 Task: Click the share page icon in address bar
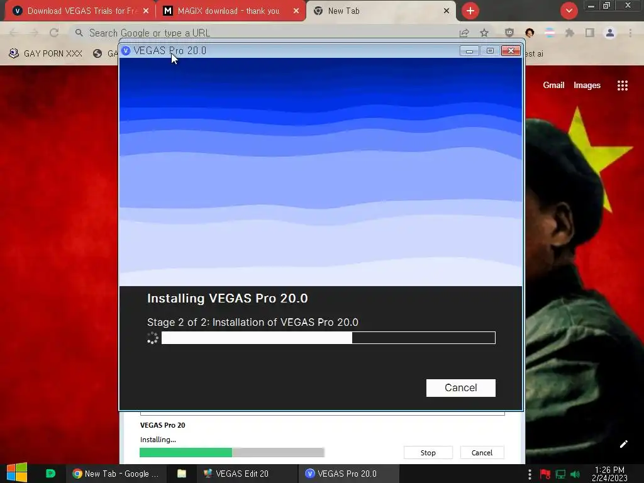click(464, 33)
